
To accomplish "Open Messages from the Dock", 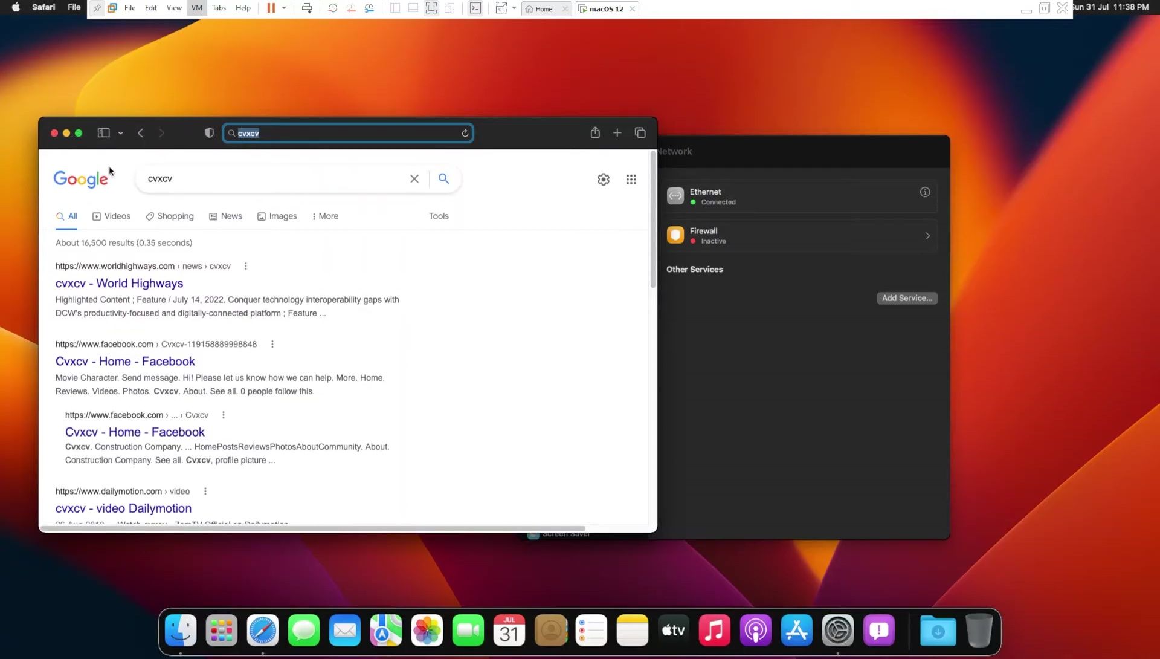I will click(304, 631).
